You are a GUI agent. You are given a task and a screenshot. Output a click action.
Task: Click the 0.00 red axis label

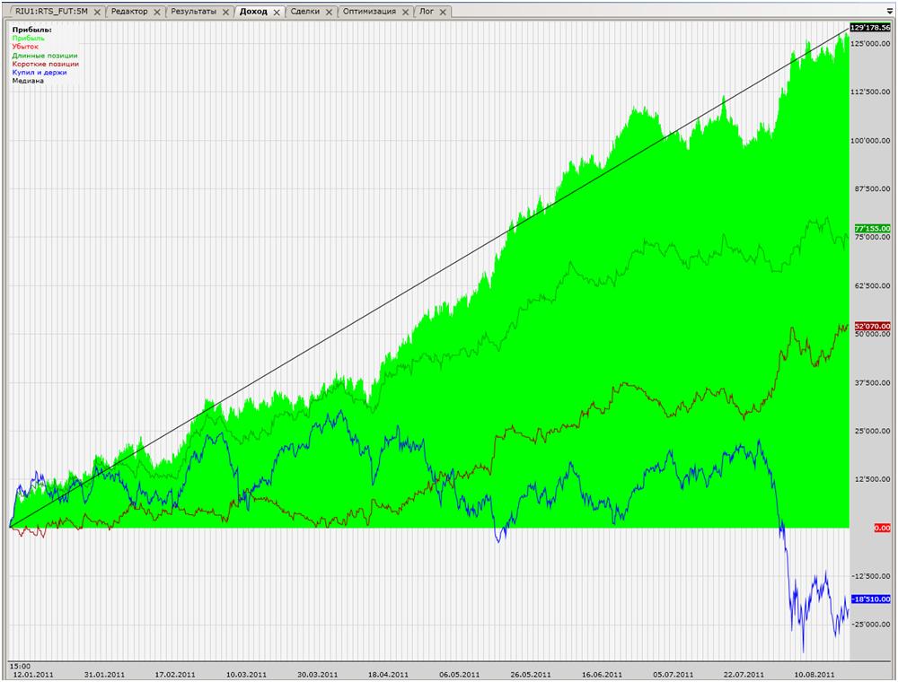coord(882,528)
